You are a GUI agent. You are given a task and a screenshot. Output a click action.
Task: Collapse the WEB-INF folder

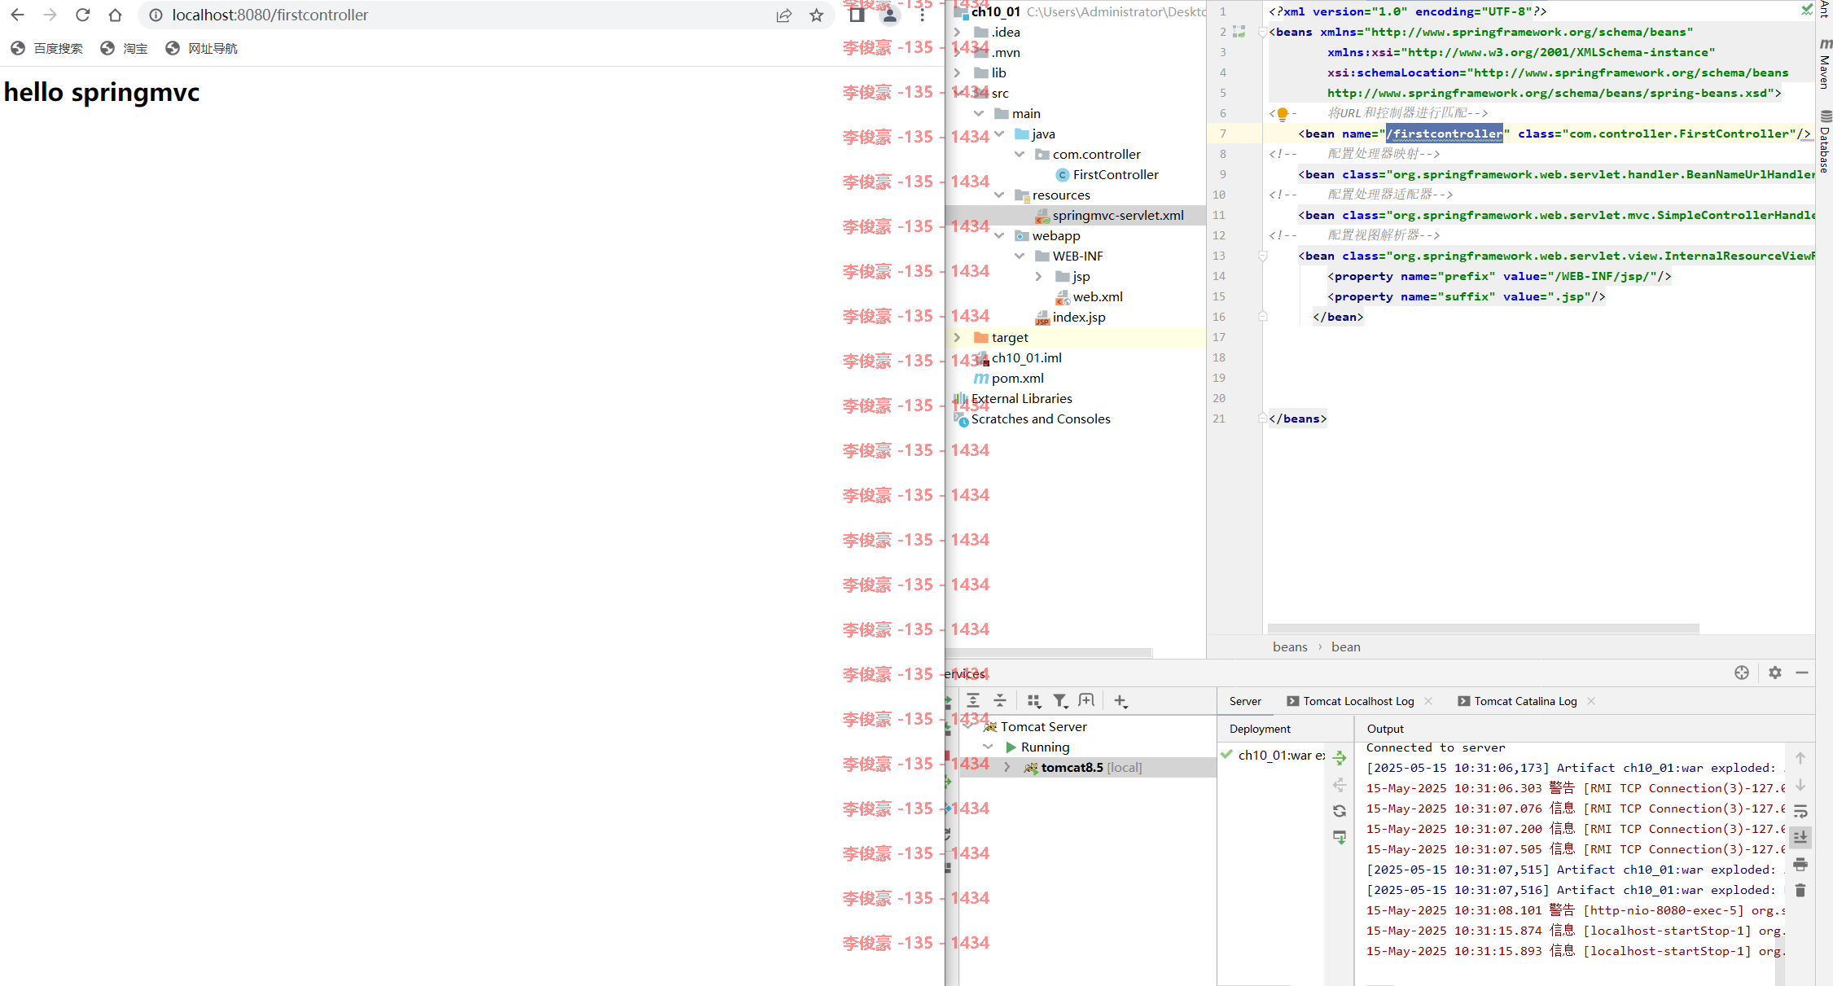1020,256
